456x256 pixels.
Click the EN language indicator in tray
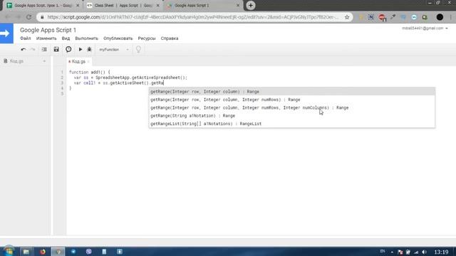(x=383, y=251)
